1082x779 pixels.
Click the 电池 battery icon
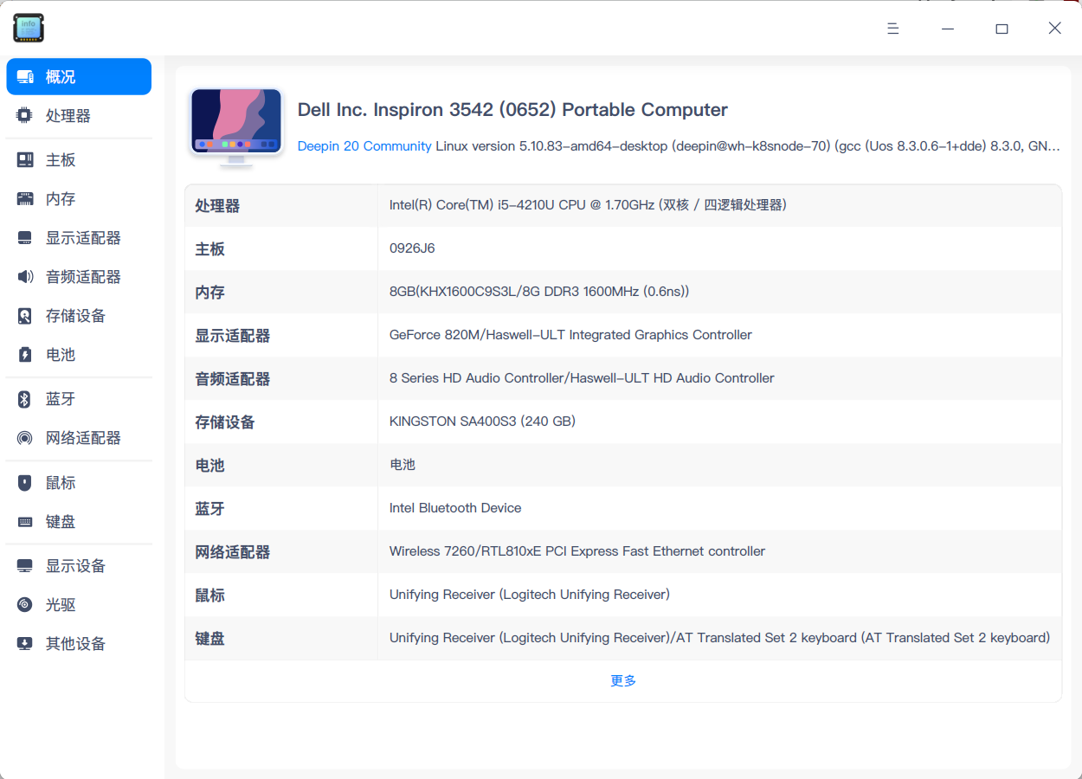(25, 355)
